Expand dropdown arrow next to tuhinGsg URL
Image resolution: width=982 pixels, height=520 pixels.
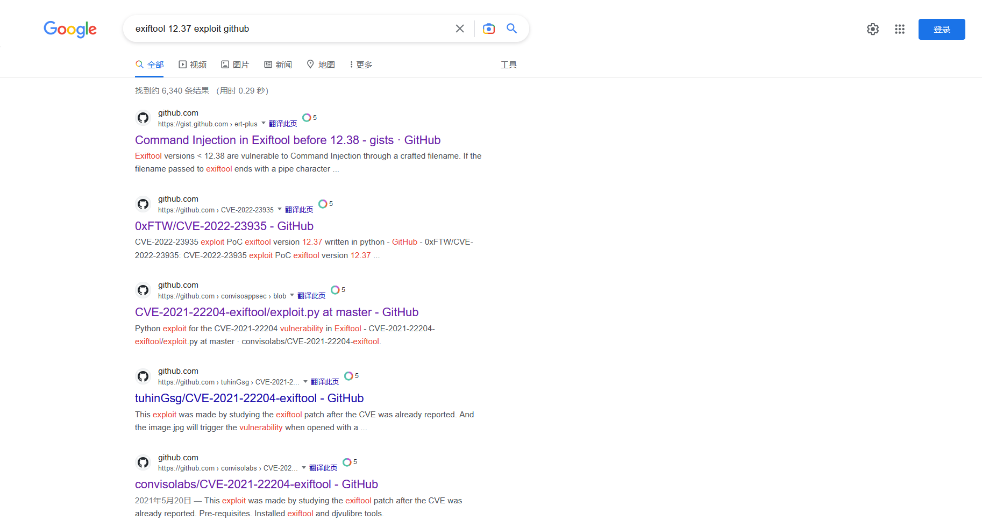pos(305,381)
